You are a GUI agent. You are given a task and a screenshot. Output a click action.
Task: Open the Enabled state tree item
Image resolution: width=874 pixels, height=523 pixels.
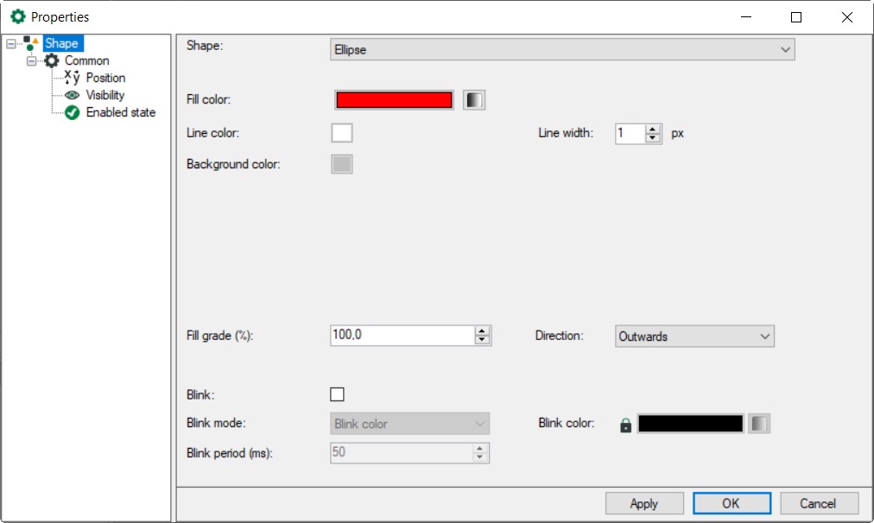121,112
